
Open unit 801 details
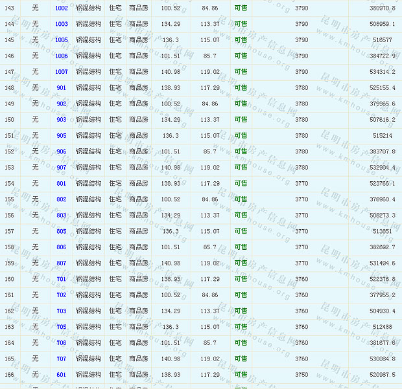[x=62, y=184]
